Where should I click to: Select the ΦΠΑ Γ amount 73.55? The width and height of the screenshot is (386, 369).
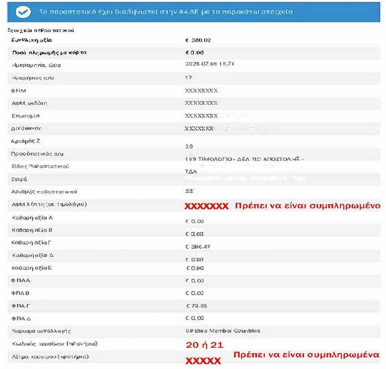pyautogui.click(x=197, y=306)
